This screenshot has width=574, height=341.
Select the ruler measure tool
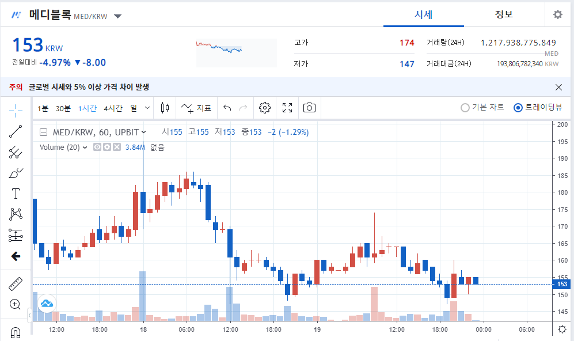16,284
